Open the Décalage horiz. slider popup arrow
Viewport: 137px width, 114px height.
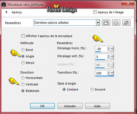click(112, 49)
